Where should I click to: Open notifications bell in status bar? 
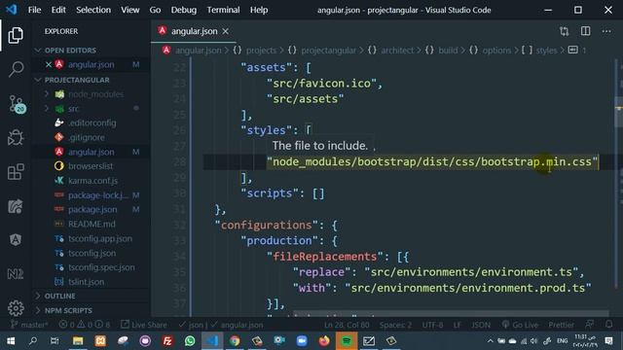pyautogui.click(x=608, y=324)
